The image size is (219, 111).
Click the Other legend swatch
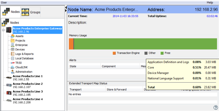(146, 53)
